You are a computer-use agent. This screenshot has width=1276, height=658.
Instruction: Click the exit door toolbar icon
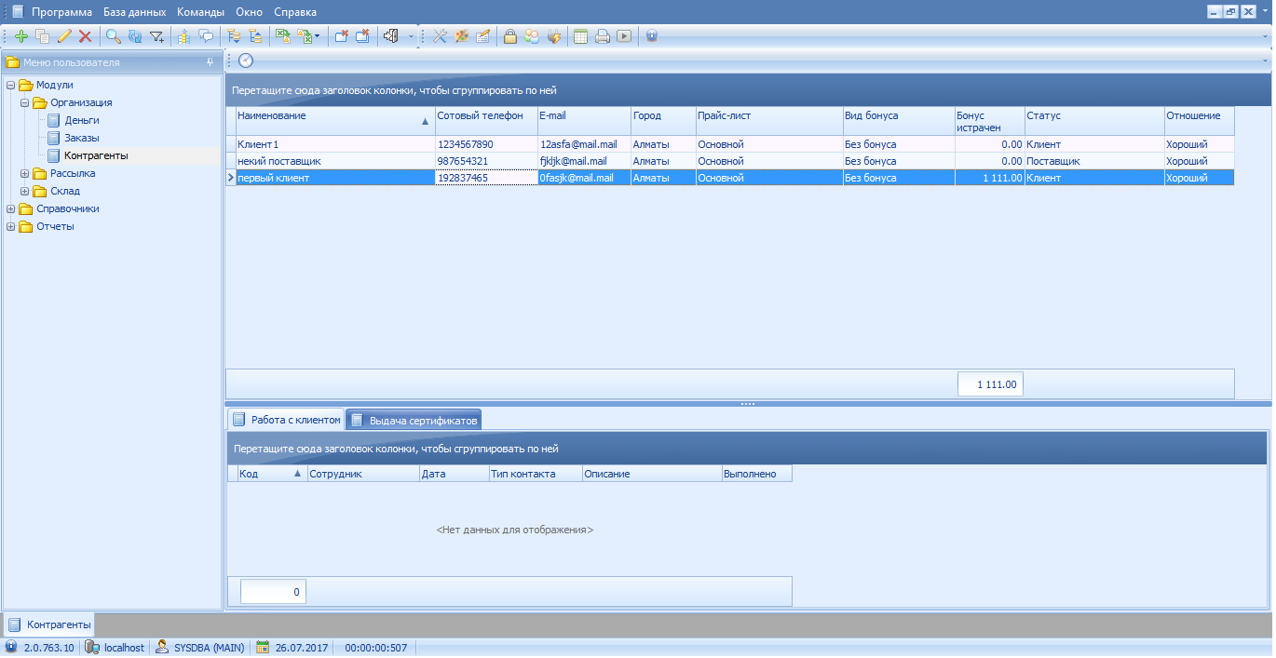391,36
